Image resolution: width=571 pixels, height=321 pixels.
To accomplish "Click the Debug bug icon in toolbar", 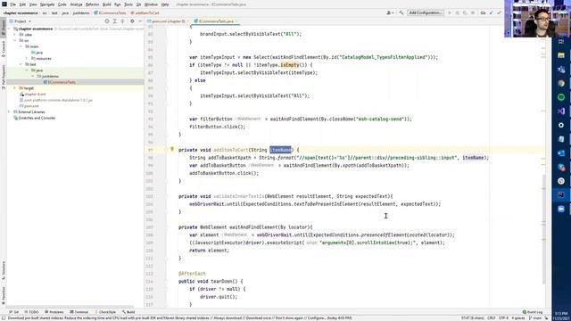I will 458,12.
